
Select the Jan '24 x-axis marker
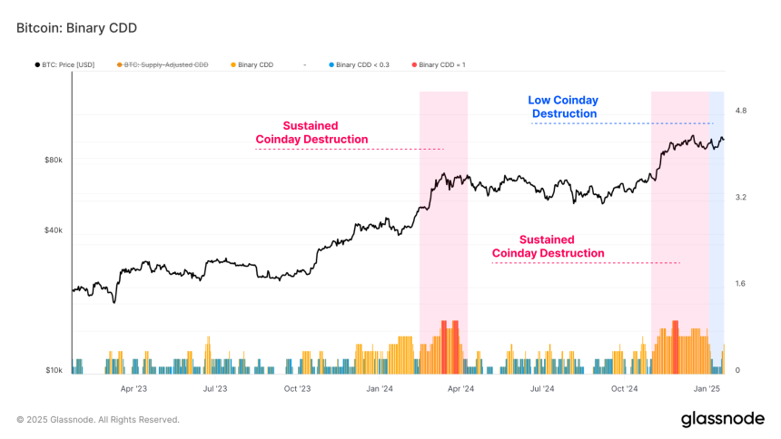click(x=380, y=389)
